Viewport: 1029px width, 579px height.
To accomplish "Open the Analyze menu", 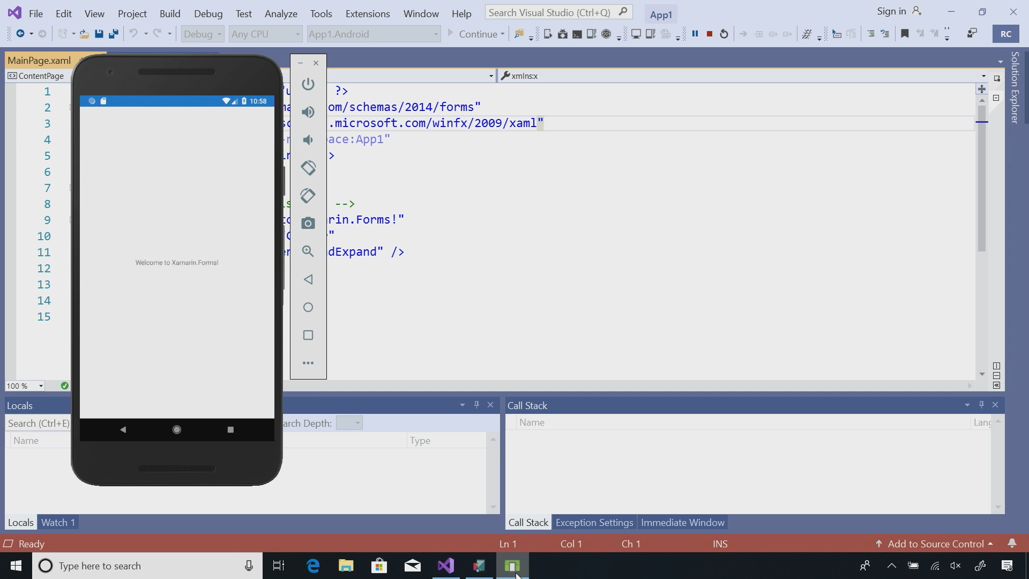I will point(281,13).
